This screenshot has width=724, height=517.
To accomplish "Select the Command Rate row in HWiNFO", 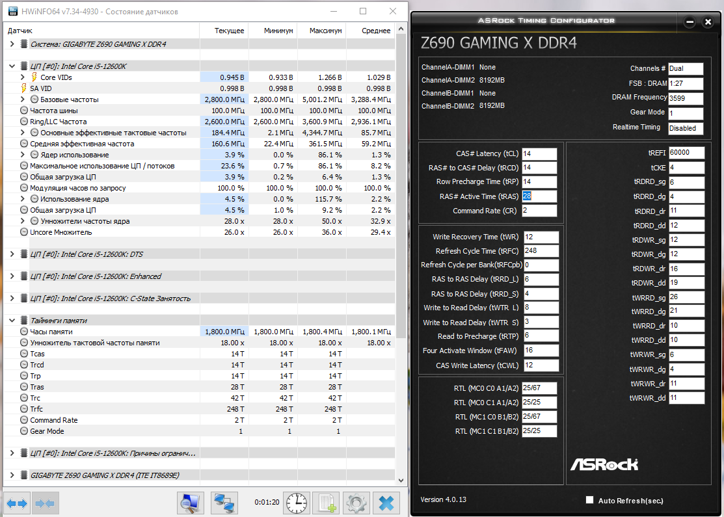I will [x=200, y=420].
